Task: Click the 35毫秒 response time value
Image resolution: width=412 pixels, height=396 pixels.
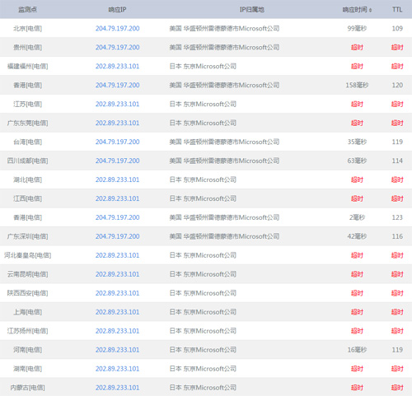Action: coord(357,142)
